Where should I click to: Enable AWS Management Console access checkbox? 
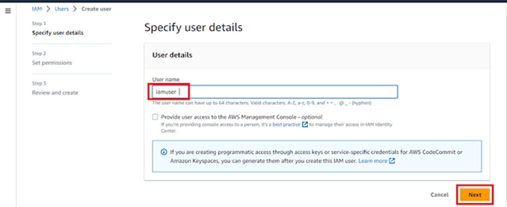(x=155, y=117)
